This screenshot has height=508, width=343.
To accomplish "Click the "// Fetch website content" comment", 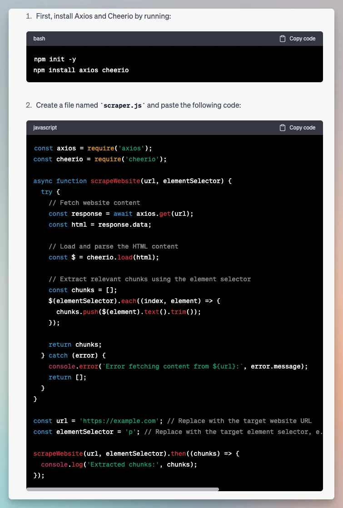I will (x=94, y=203).
